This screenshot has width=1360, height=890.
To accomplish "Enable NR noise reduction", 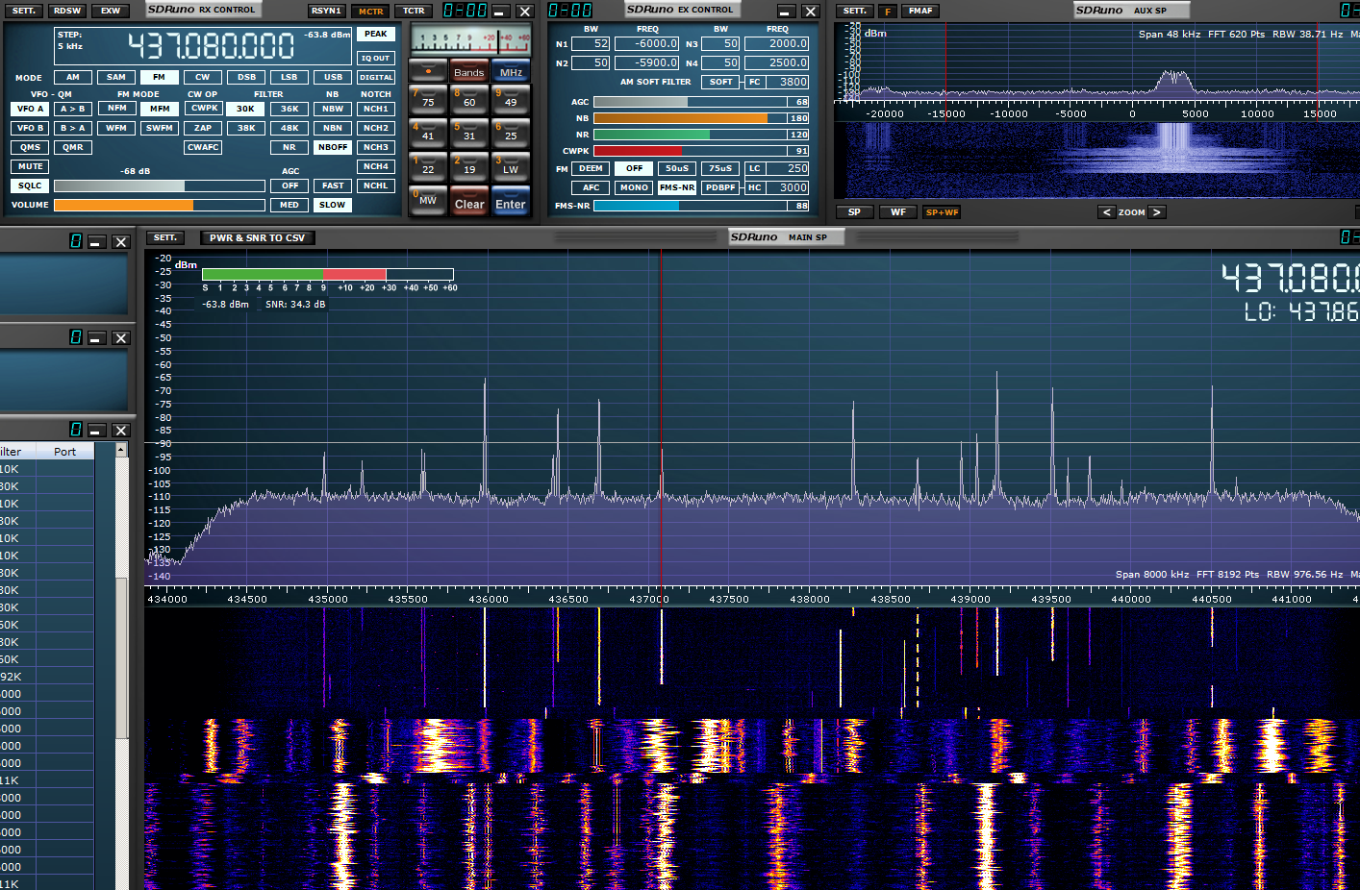I will [x=290, y=147].
